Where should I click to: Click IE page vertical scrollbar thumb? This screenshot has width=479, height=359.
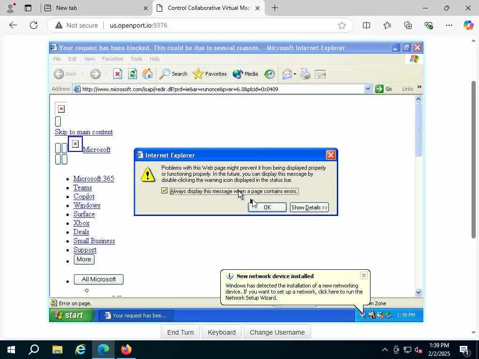pyautogui.click(x=418, y=129)
